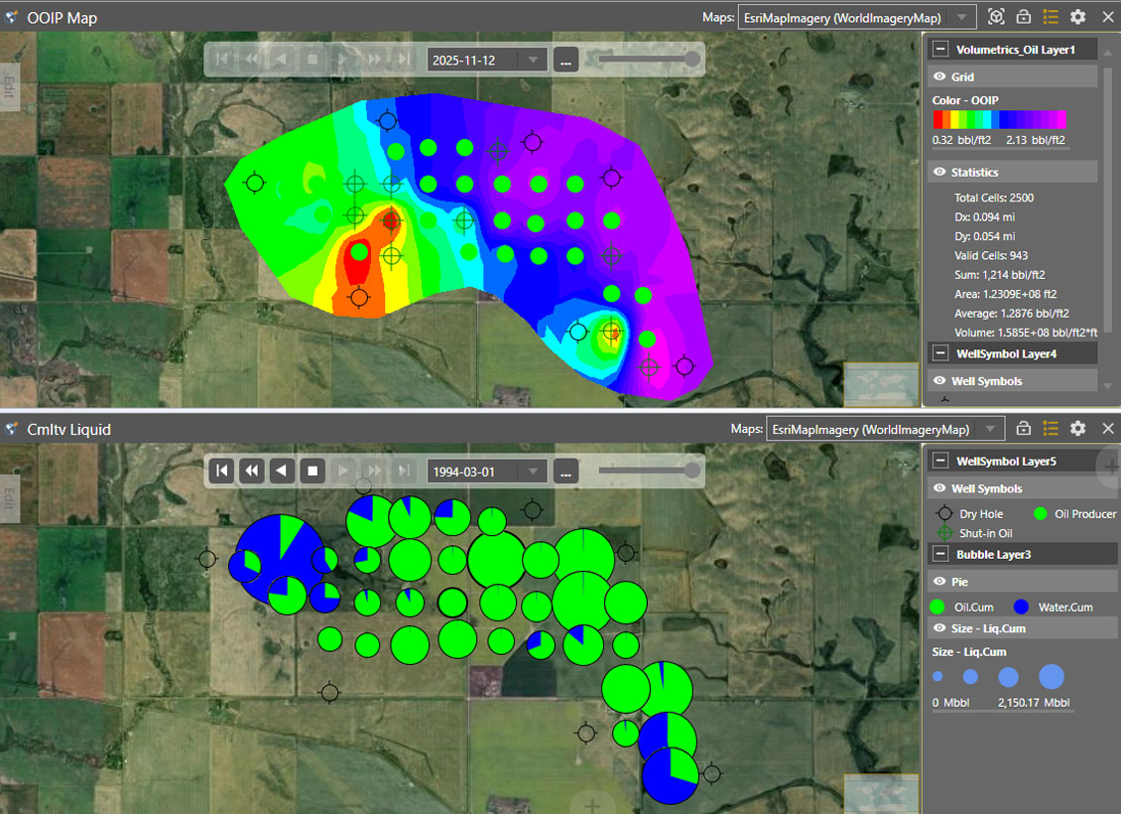Image resolution: width=1121 pixels, height=814 pixels.
Task: Click the settings gear on Cmltv Liquid panel
Action: tap(1077, 429)
